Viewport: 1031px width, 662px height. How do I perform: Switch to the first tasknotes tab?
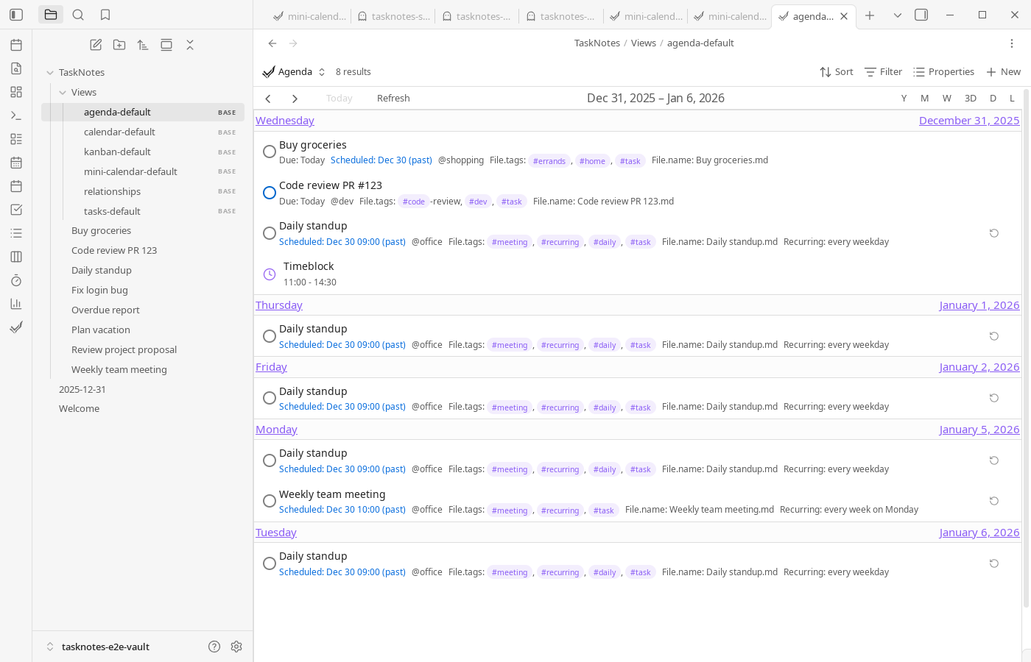(x=393, y=15)
